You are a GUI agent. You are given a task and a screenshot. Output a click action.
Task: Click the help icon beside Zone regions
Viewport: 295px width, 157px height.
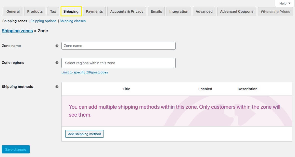coord(57,63)
